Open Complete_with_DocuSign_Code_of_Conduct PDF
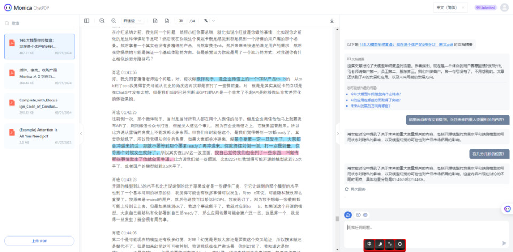The height and width of the screenshot is (252, 513). tap(39, 106)
